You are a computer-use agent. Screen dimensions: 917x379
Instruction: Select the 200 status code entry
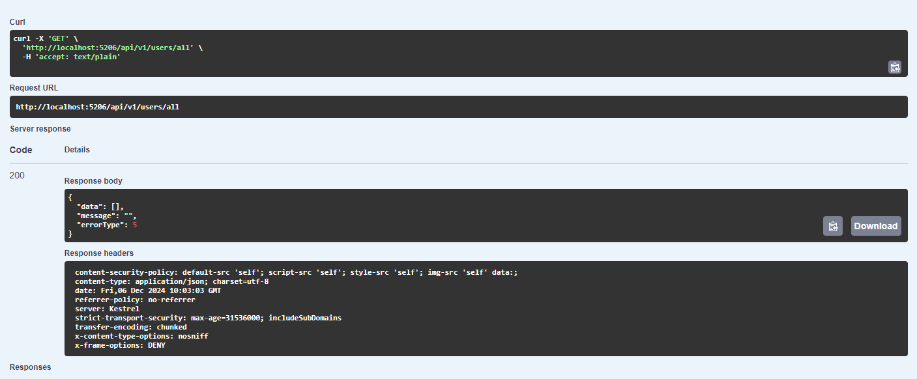[x=16, y=175]
